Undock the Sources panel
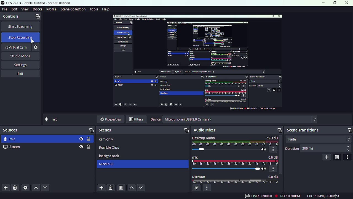The height and width of the screenshot is (199, 353). [91, 130]
